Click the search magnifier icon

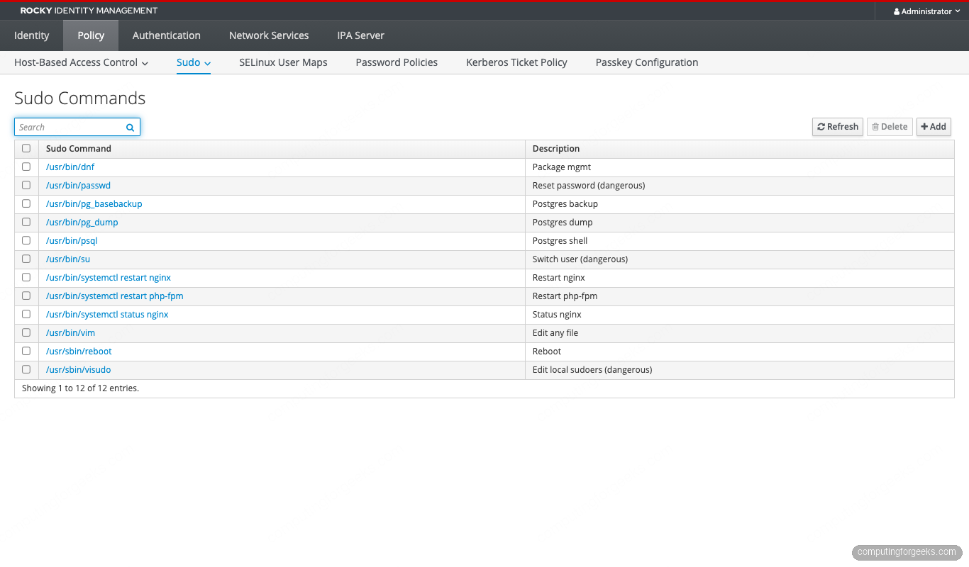point(130,128)
